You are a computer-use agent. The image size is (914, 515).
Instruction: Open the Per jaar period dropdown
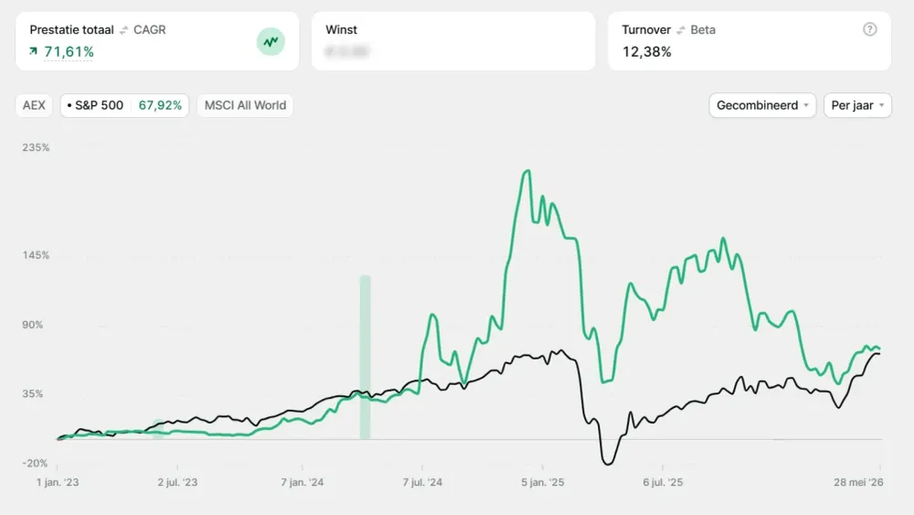(857, 105)
